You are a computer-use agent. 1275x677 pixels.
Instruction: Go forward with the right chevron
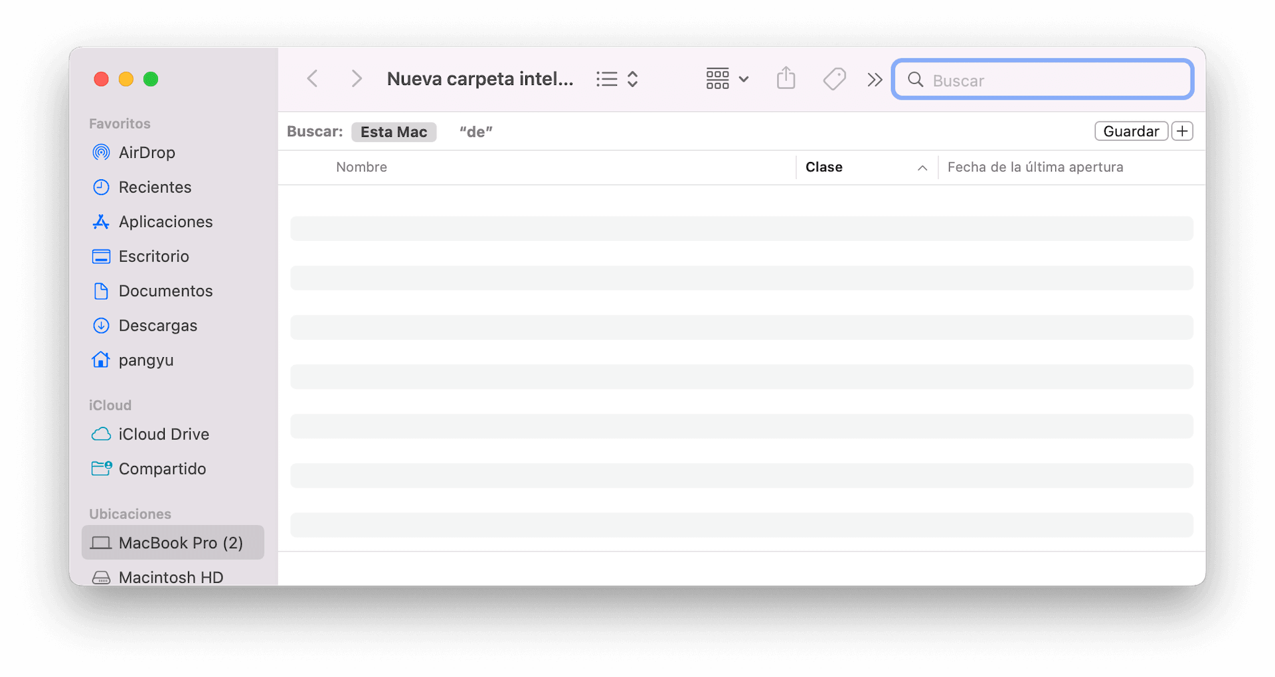tap(357, 79)
